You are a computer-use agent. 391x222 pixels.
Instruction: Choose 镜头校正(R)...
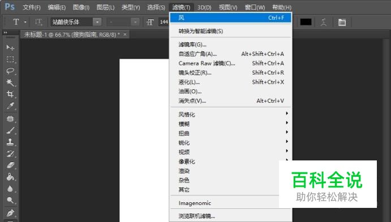coord(231,73)
